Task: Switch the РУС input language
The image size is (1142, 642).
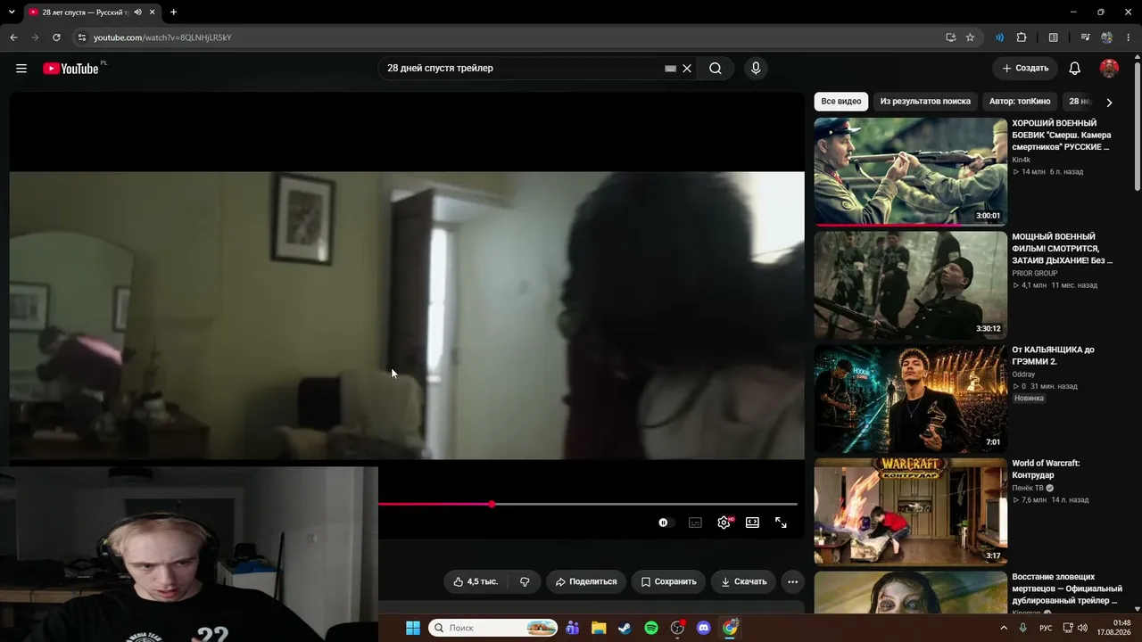Action: point(1046,628)
